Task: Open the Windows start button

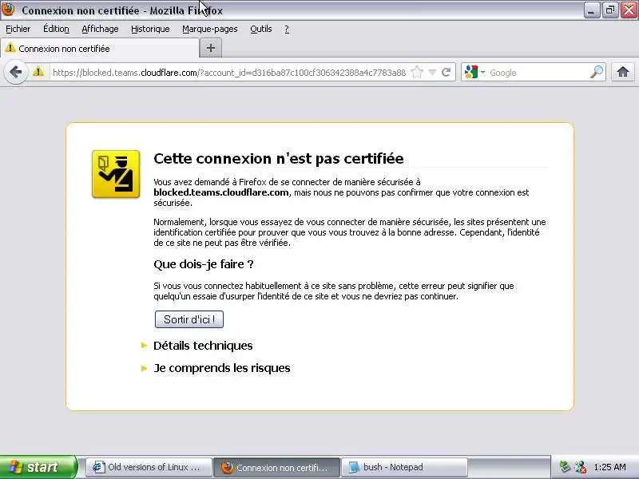Action: 38,467
